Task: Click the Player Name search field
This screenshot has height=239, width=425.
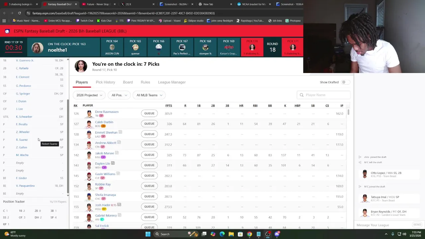Action: tap(323, 95)
